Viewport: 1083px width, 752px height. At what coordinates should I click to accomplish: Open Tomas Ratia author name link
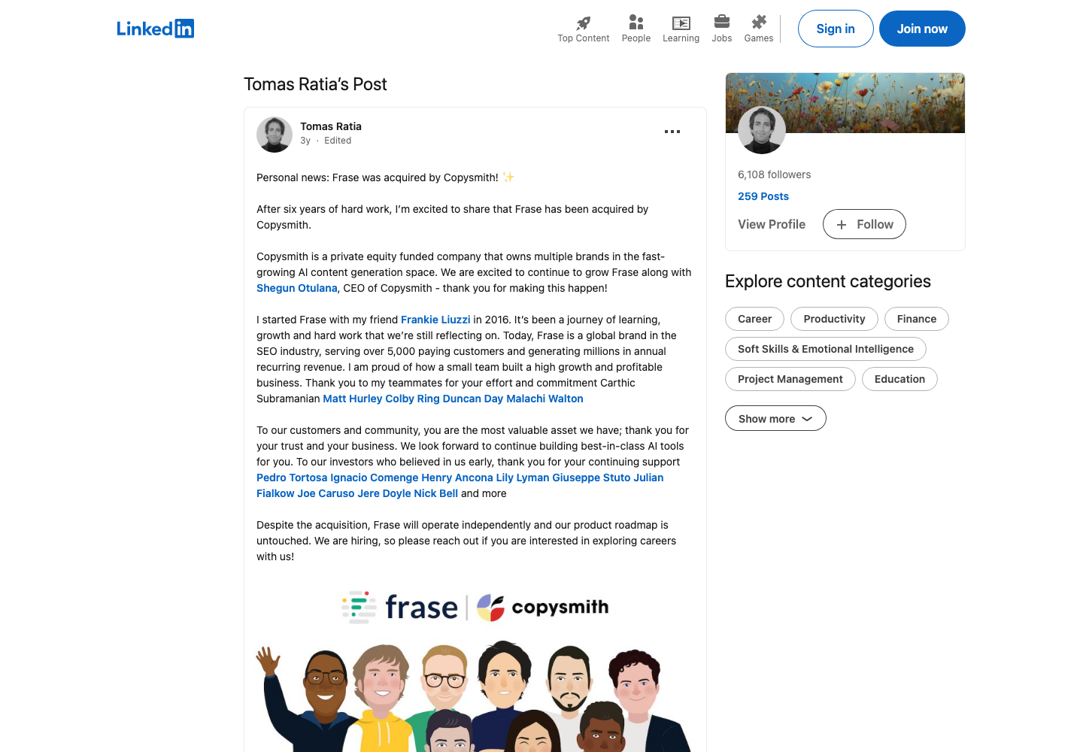point(331,126)
